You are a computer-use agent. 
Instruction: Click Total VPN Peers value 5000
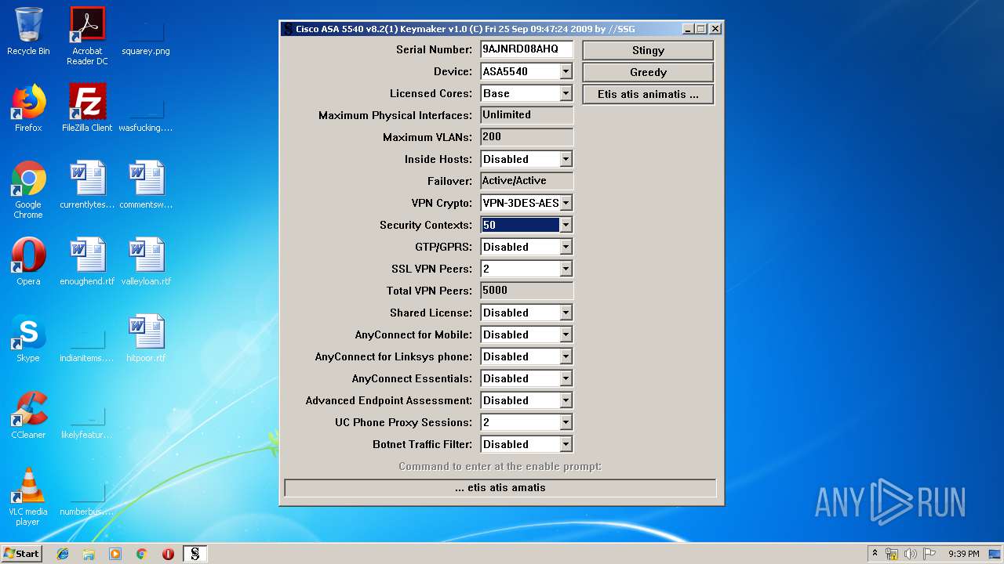click(526, 291)
